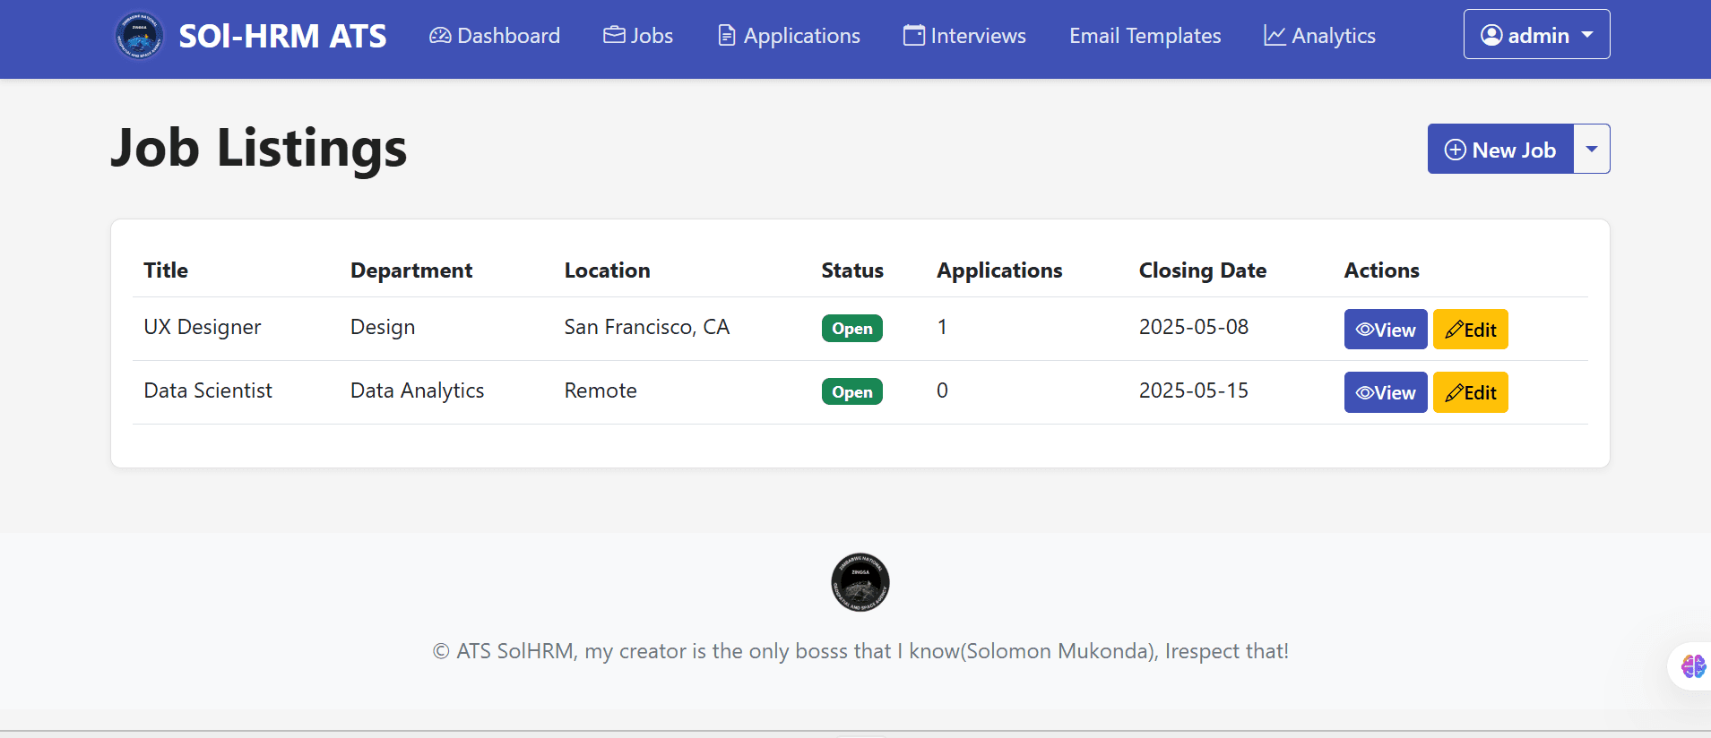1711x738 pixels.
Task: View the UX Designer job
Action: [x=1385, y=330]
